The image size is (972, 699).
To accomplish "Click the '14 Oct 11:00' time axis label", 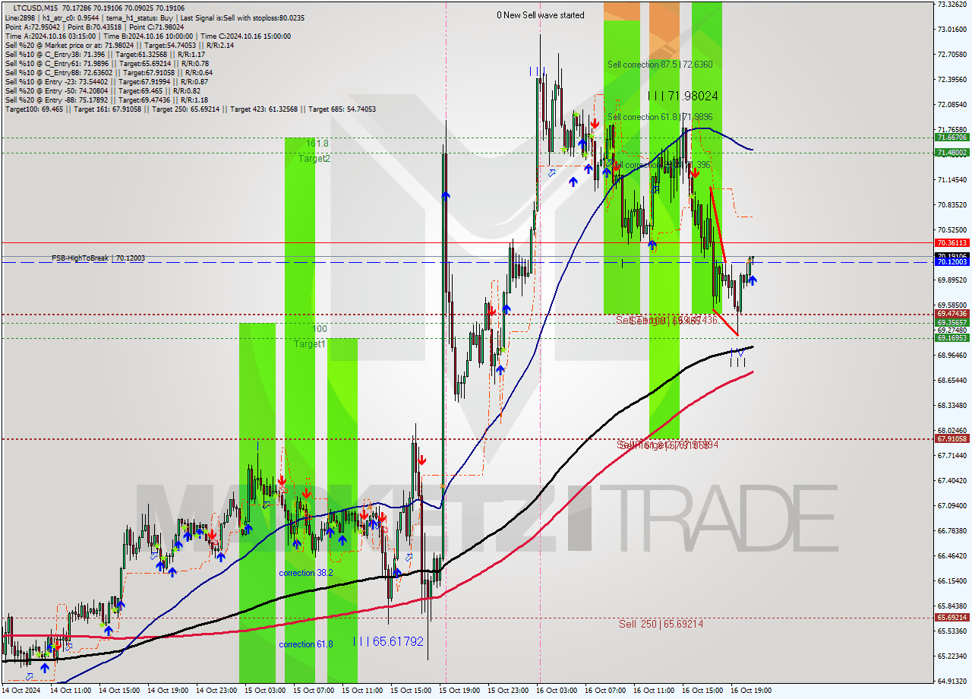I will (71, 691).
